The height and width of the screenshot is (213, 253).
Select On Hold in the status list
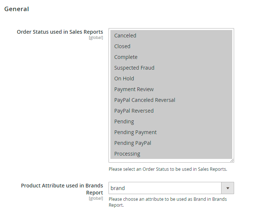124,79
